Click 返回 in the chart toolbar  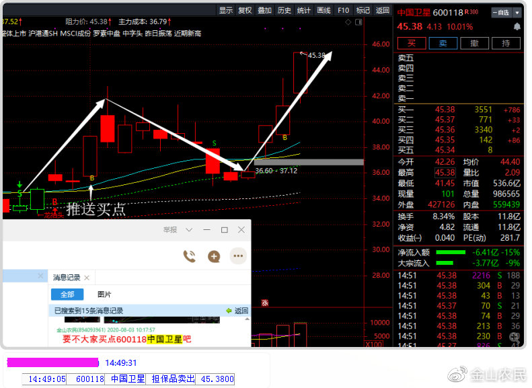click(x=383, y=10)
